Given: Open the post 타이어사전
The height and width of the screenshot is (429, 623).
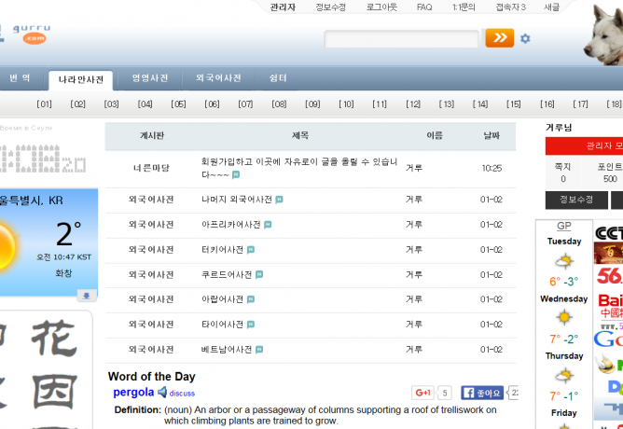Looking at the screenshot, I should pos(223,325).
